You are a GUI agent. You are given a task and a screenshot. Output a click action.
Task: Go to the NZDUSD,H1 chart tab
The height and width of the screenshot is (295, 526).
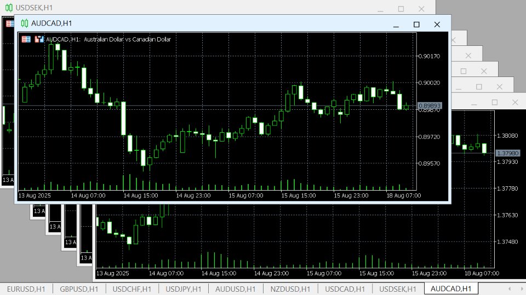click(x=290, y=289)
